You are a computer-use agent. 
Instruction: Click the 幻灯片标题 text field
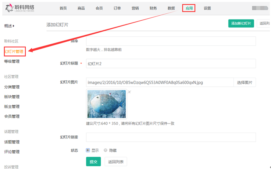pos(171,63)
